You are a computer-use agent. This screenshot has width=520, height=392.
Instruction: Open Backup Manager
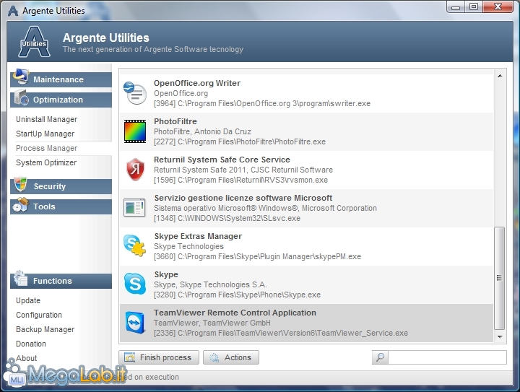[x=45, y=329]
